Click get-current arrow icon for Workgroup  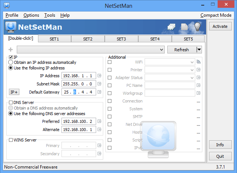(x=199, y=93)
